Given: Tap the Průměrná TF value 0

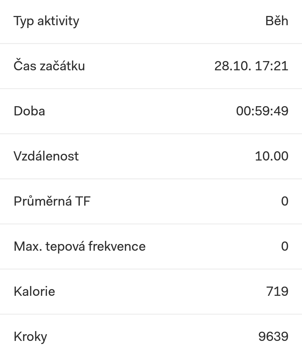Looking at the screenshot, I should [285, 201].
